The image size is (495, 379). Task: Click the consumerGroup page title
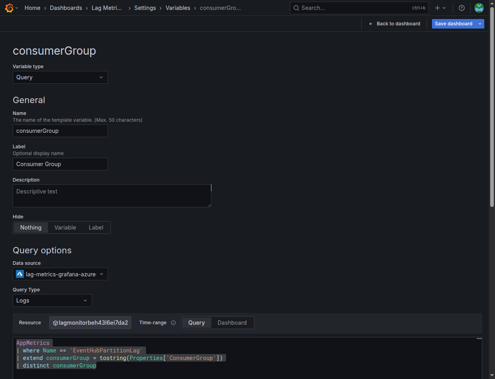pos(54,51)
